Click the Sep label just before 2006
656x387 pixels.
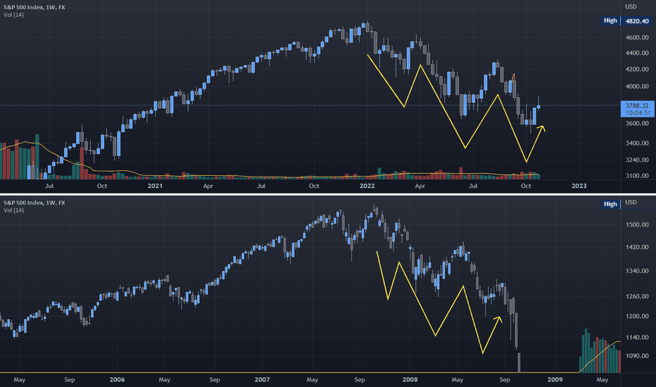click(x=70, y=380)
